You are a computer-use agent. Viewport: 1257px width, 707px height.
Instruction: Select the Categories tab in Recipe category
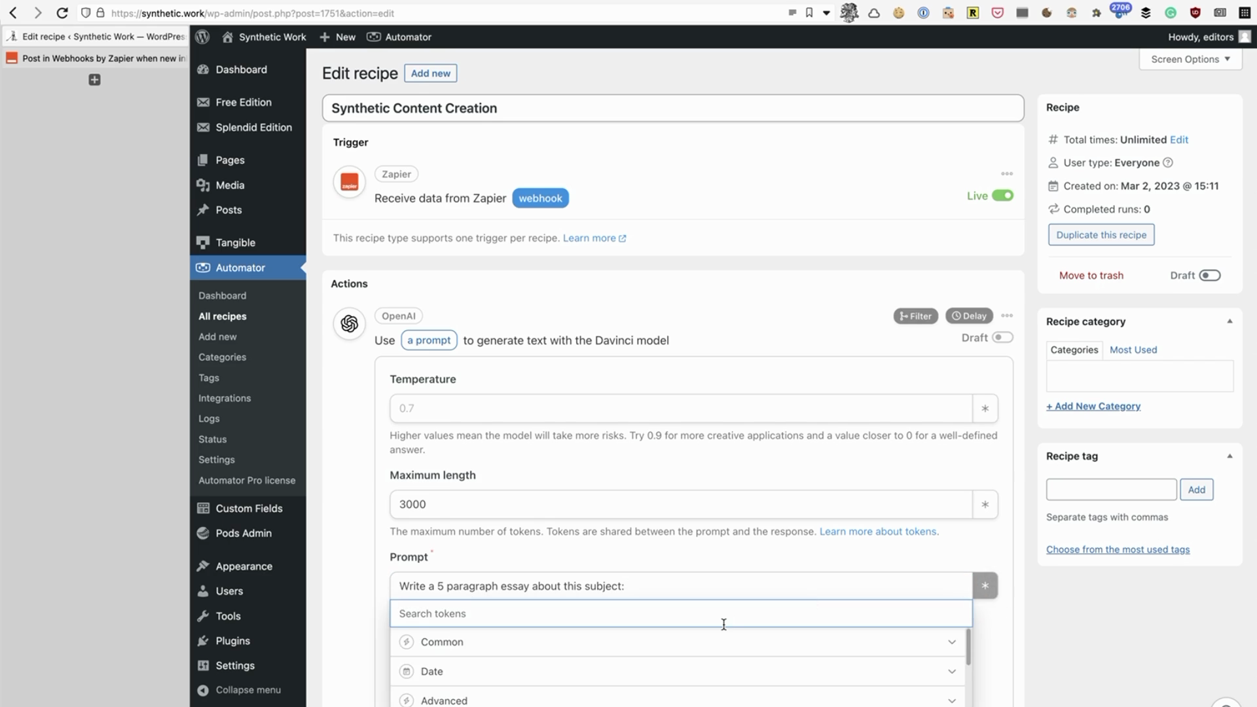coord(1074,350)
